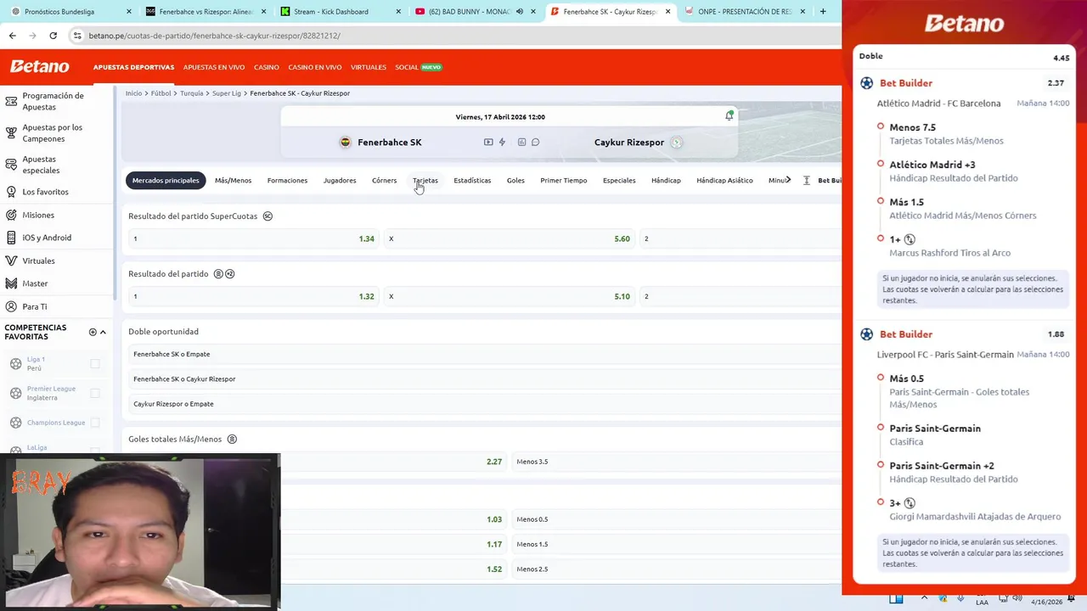Select the Menos 2.5 goals option
The width and height of the screenshot is (1087, 611).
pos(677,569)
